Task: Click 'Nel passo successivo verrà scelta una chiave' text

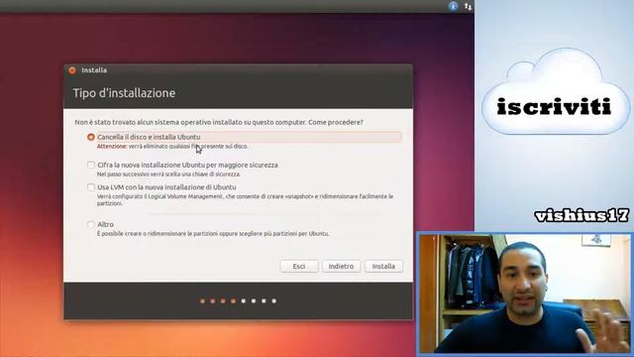Action: (x=168, y=175)
